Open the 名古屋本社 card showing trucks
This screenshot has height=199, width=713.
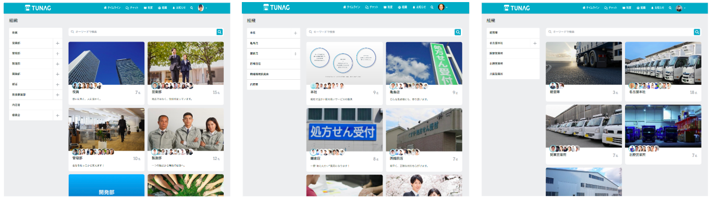point(663,71)
